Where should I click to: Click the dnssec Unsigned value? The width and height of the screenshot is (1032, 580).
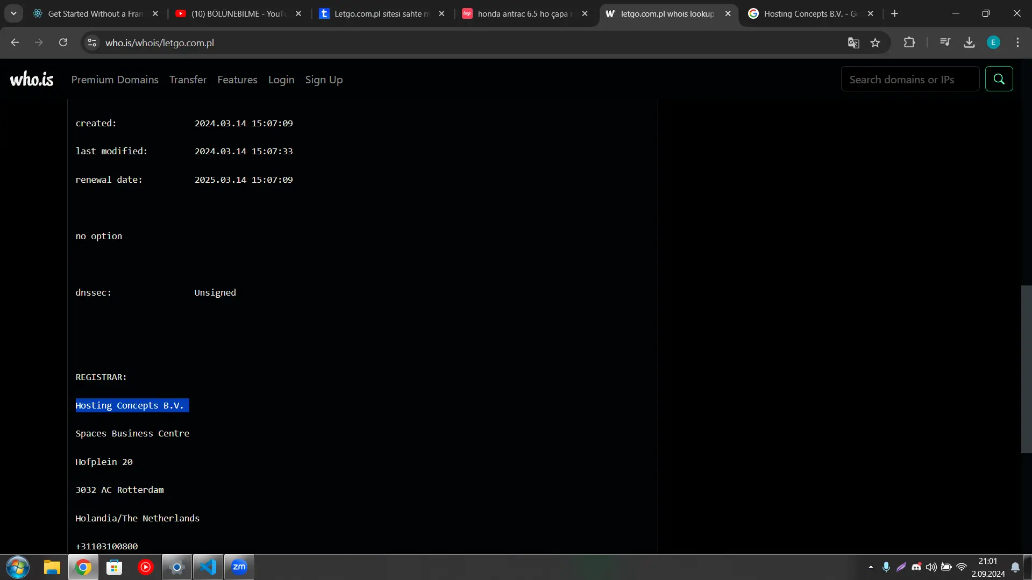tap(215, 292)
